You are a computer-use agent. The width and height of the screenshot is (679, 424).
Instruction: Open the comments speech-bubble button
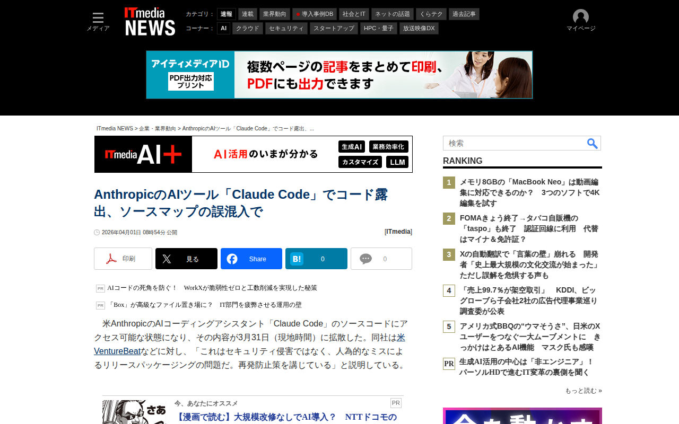381,259
